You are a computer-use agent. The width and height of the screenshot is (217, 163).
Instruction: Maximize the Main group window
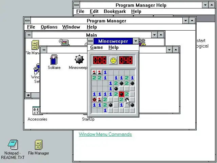pyautogui.click(x=161, y=35)
